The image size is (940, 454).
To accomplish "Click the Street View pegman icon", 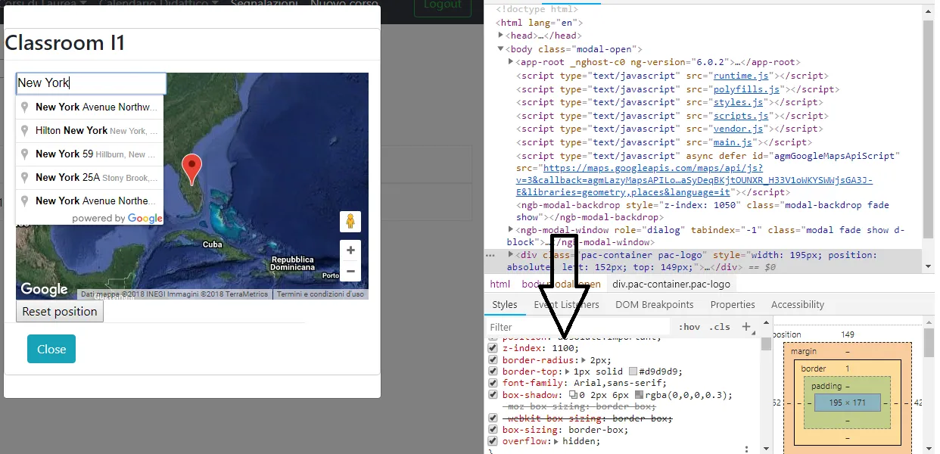I will click(x=350, y=222).
